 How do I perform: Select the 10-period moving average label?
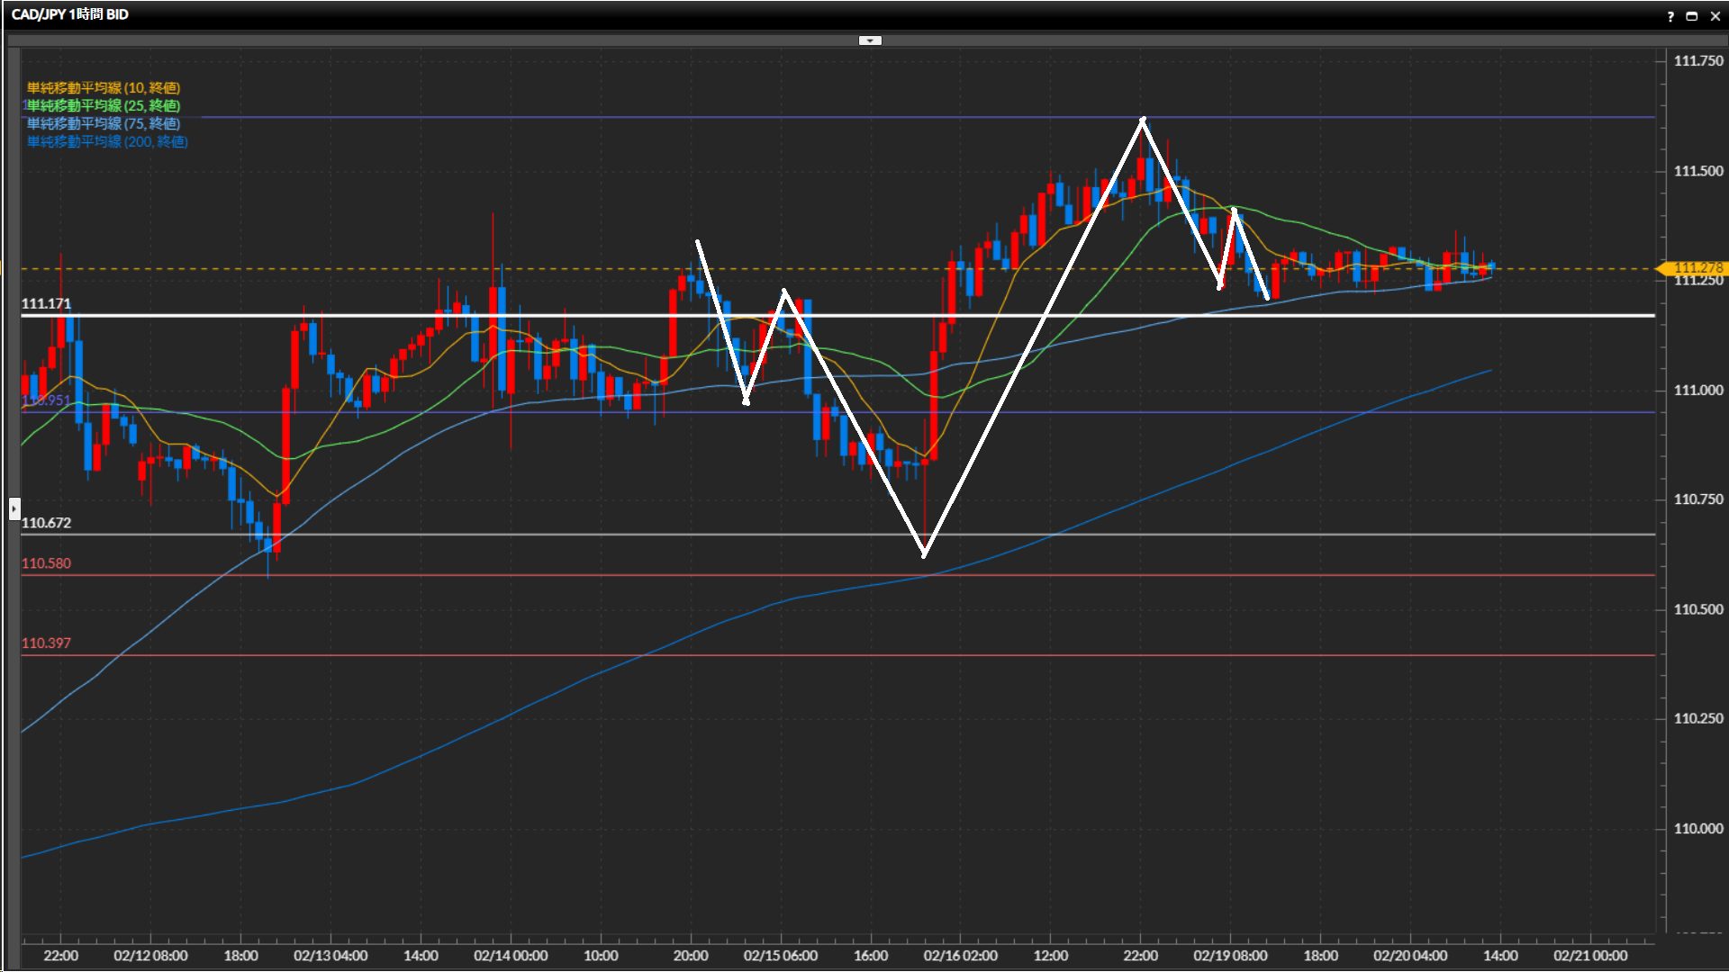point(104,87)
